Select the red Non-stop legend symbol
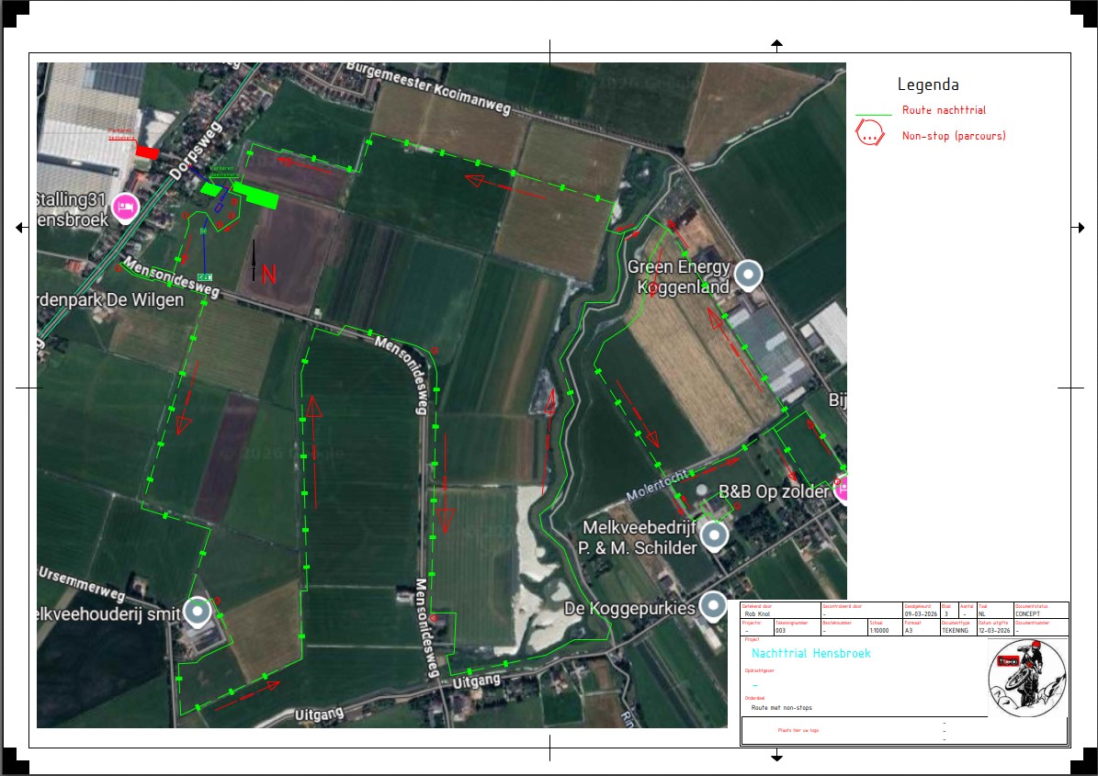This screenshot has width=1098, height=776. pos(869,134)
